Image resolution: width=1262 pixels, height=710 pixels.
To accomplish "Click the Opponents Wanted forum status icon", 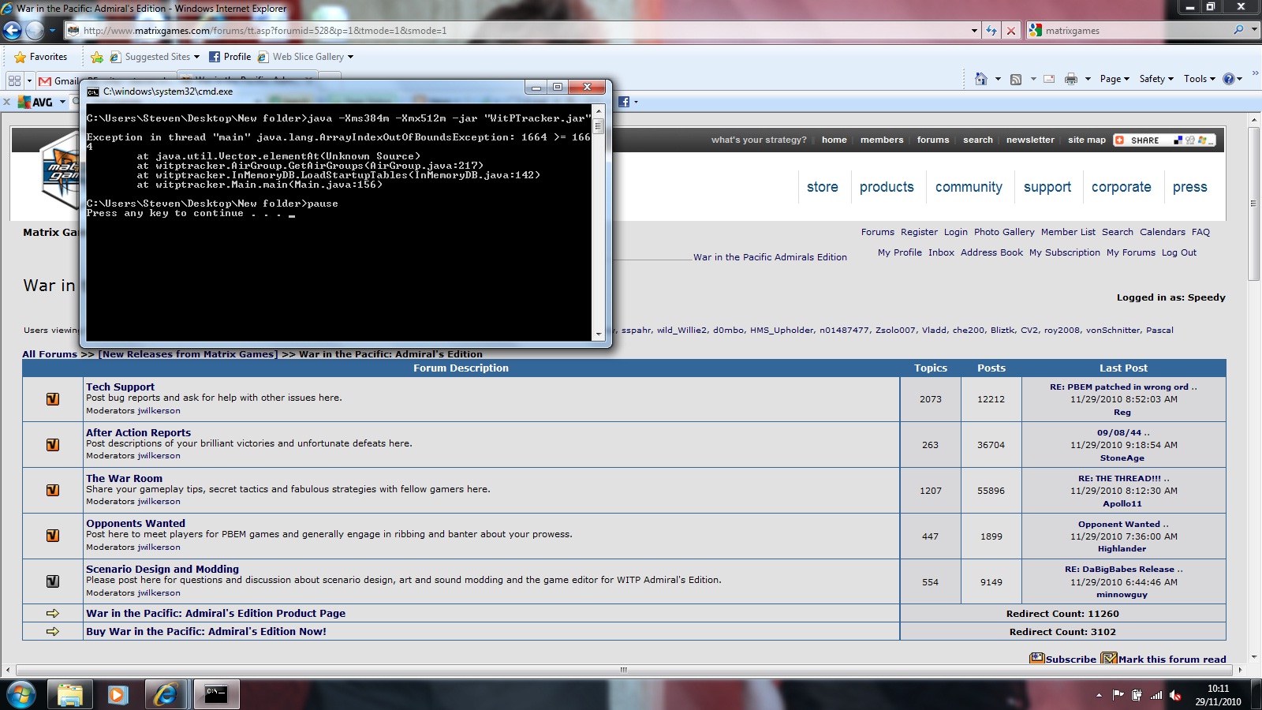I will pos(53,536).
